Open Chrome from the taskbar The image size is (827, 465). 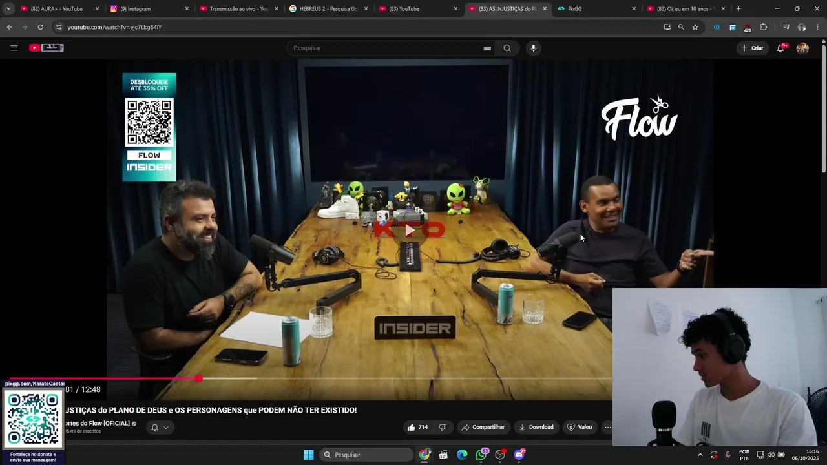point(424,455)
